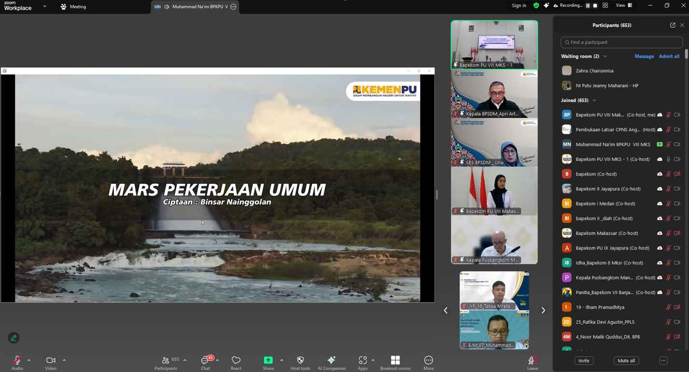Select NI Putu Jeanny Maharani - HP waiting entry
Screen dimensions: 689x372
click(621, 85)
